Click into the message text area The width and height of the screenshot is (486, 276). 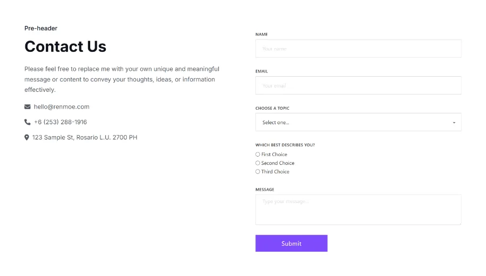point(358,210)
